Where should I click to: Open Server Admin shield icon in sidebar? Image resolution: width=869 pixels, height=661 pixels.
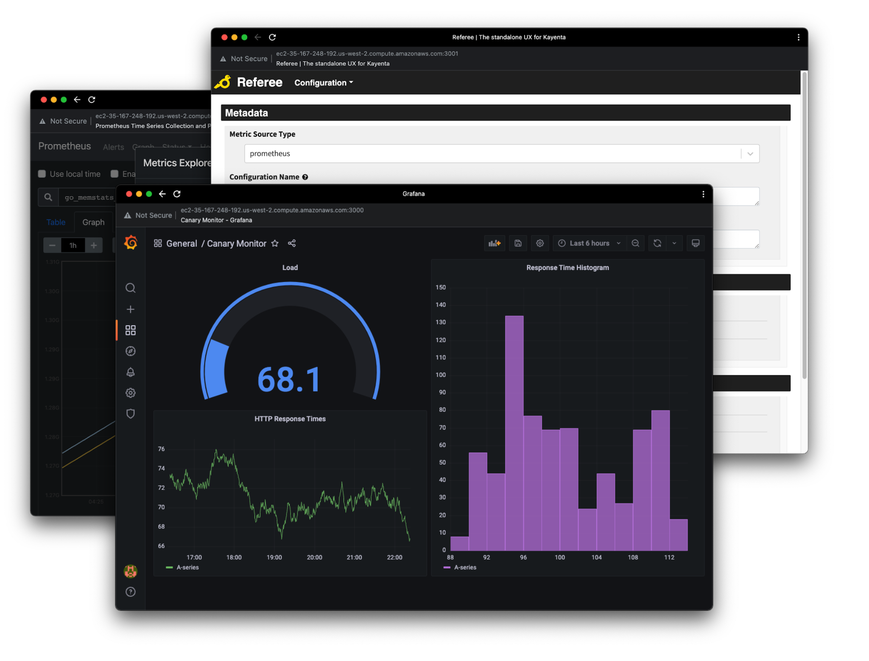(x=130, y=413)
